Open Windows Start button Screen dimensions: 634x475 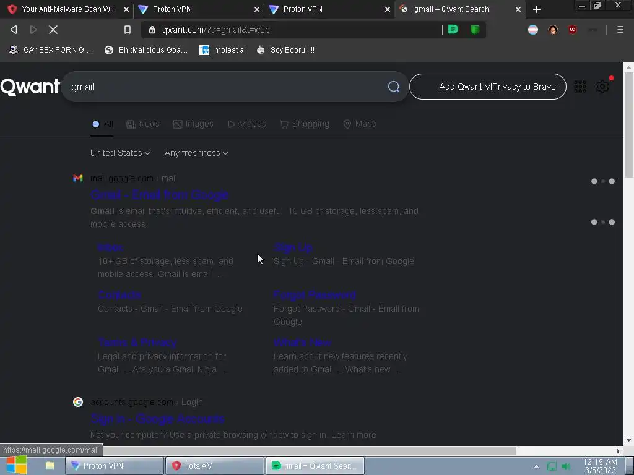[17, 465]
